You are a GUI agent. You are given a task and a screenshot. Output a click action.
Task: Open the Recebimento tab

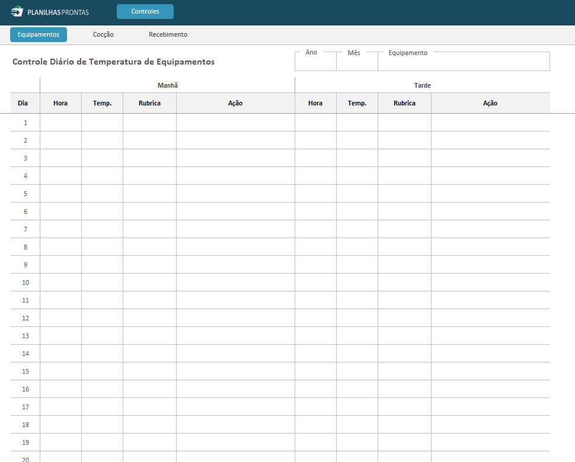coord(168,35)
